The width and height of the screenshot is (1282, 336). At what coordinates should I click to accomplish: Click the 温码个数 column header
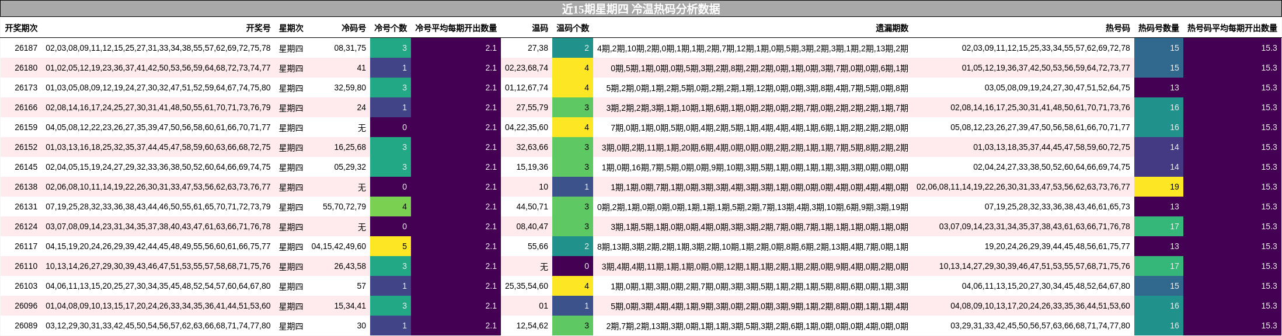(573, 28)
